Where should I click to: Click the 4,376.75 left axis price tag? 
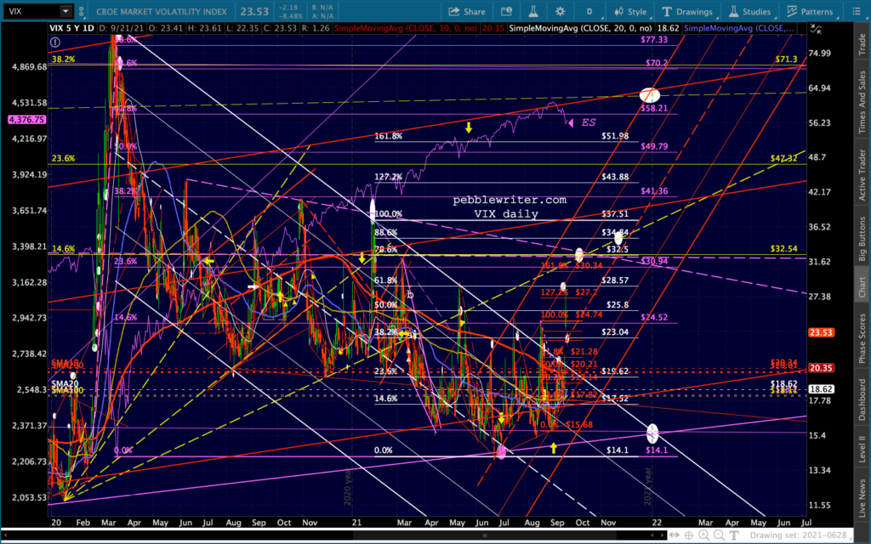(x=26, y=119)
